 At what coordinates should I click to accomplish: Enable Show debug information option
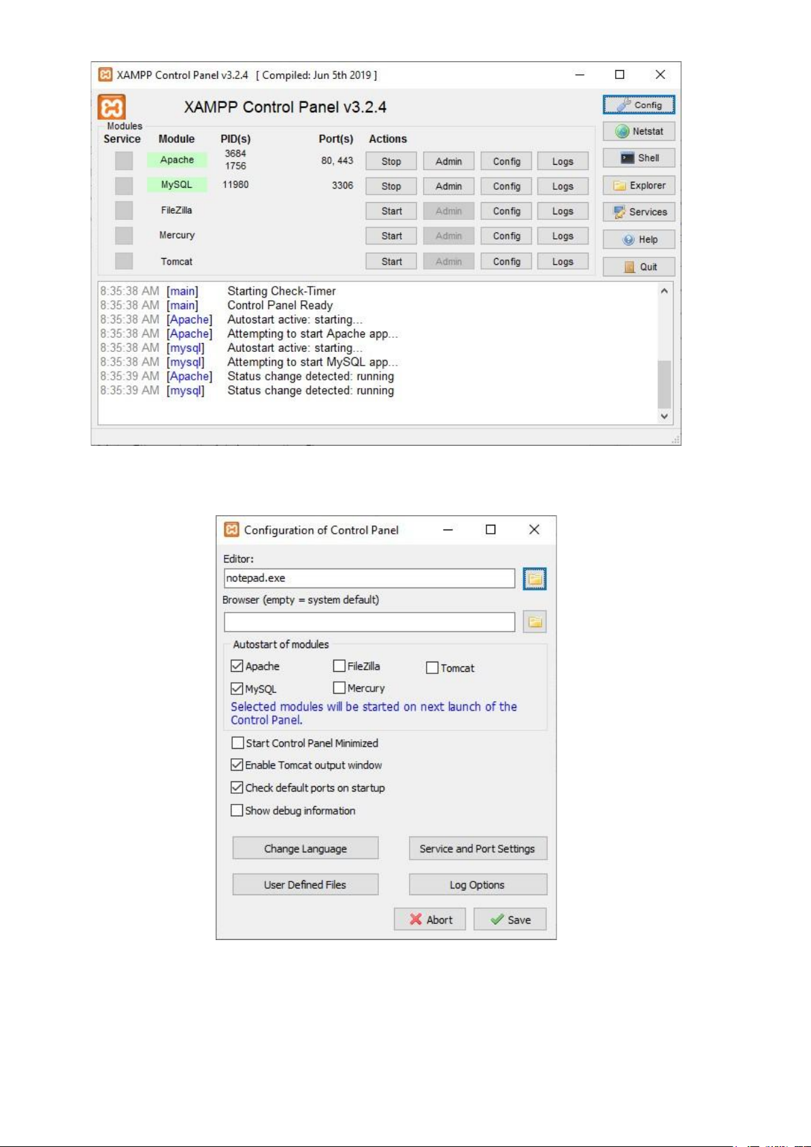[x=237, y=810]
